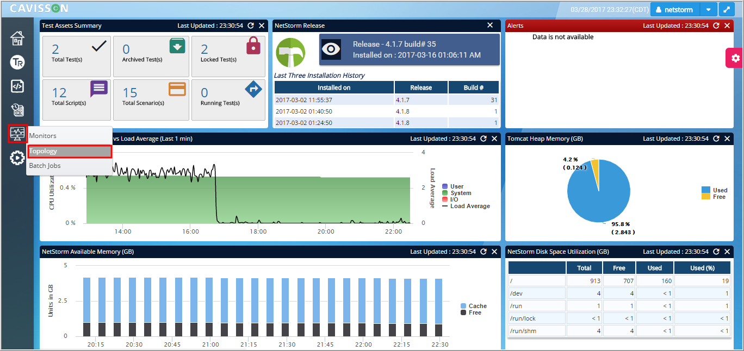Open the Home icon in sidebar
The image size is (744, 351).
17,39
